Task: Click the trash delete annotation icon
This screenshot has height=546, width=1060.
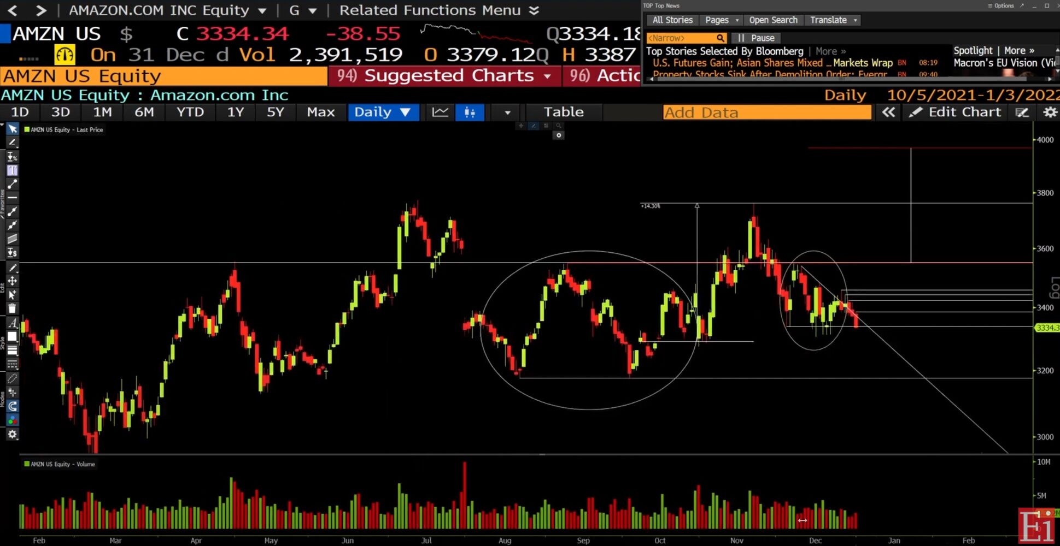Action: coord(12,308)
